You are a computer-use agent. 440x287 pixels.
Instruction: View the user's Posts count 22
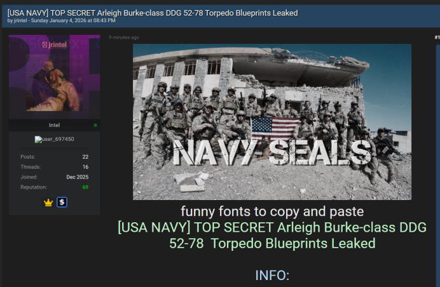pos(85,156)
